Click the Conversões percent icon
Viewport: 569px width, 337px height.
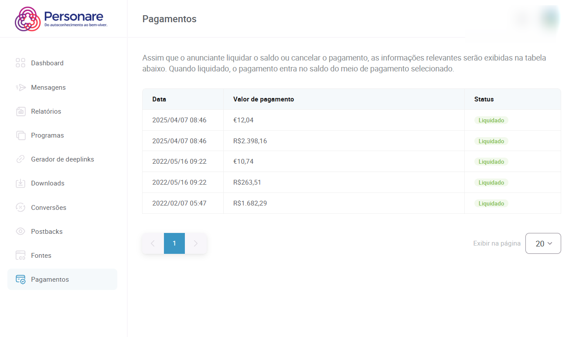pyautogui.click(x=20, y=208)
